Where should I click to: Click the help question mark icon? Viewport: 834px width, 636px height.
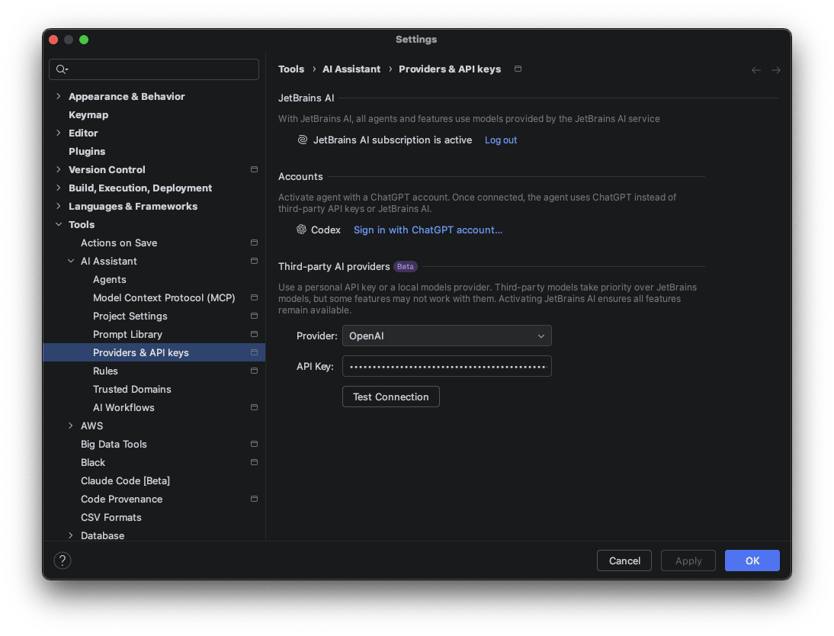pyautogui.click(x=63, y=561)
